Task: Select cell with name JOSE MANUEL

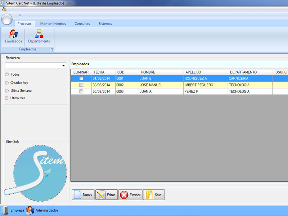Action: (x=161, y=85)
